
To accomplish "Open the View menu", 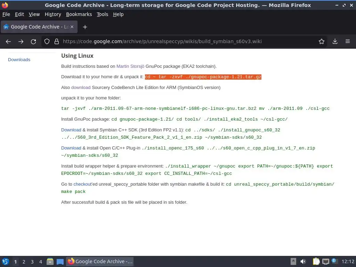I will 34,14.
